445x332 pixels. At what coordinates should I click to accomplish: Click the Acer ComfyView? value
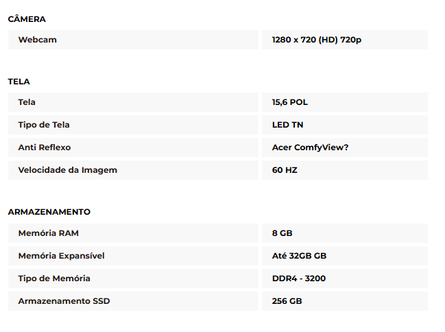pos(310,147)
